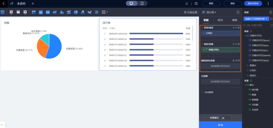Viewport: 273px width, 128px height.
Task: Open settings gear for 辅助指标/度量
Action: [239, 60]
